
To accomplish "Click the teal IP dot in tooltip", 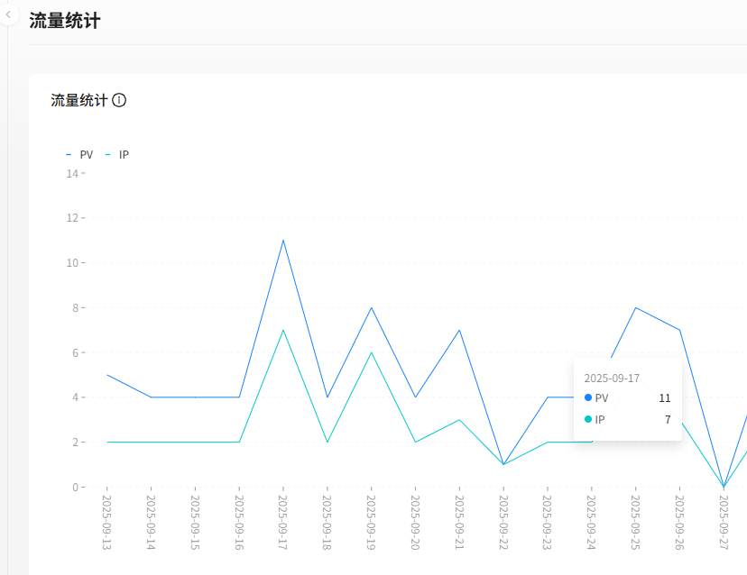I will [x=588, y=419].
